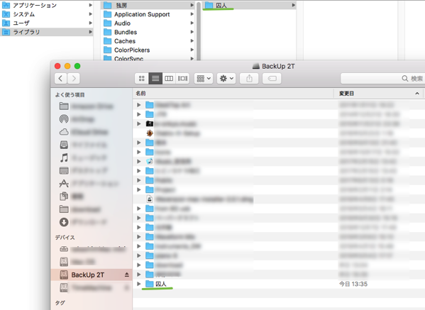The width and height of the screenshot is (425, 310).
Task: Open the gear action menu
Action: click(226, 79)
